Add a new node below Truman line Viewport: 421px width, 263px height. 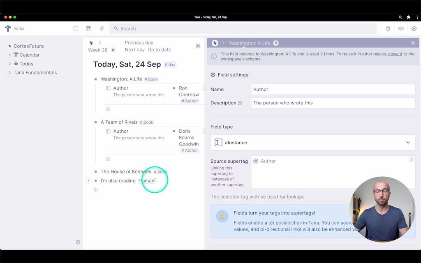[x=95, y=190]
